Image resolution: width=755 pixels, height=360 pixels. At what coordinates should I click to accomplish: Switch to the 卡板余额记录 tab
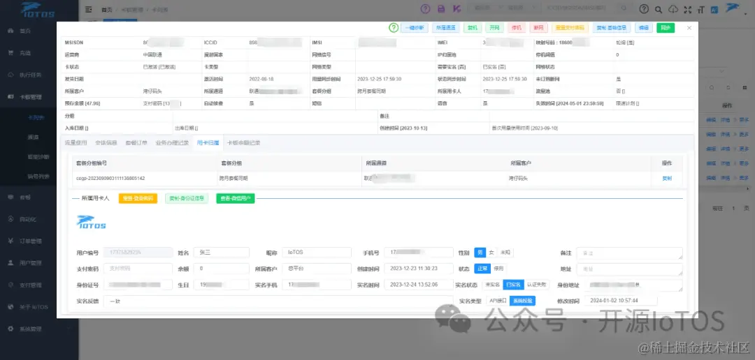click(244, 143)
